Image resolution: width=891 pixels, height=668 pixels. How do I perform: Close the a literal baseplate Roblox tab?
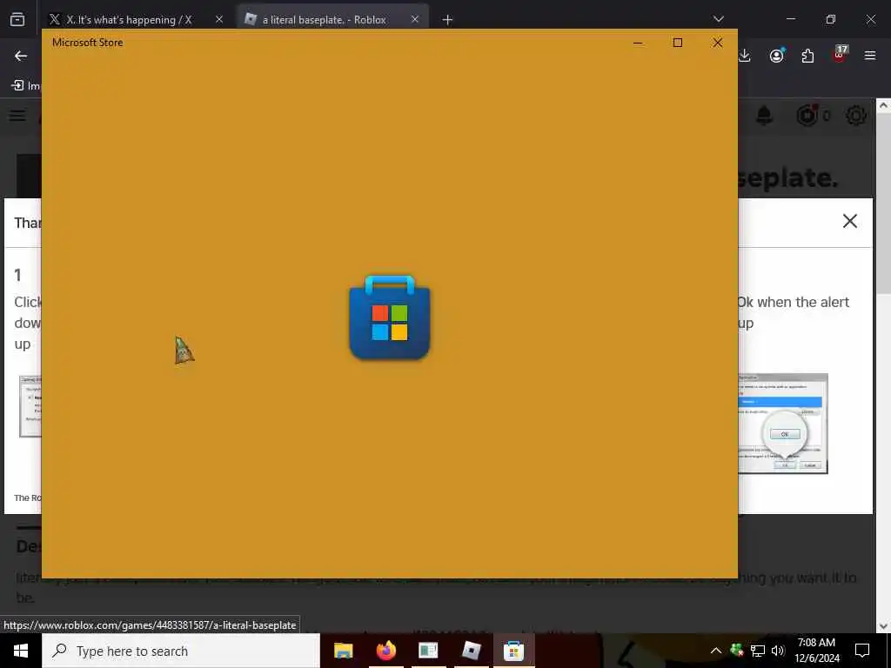(x=415, y=19)
